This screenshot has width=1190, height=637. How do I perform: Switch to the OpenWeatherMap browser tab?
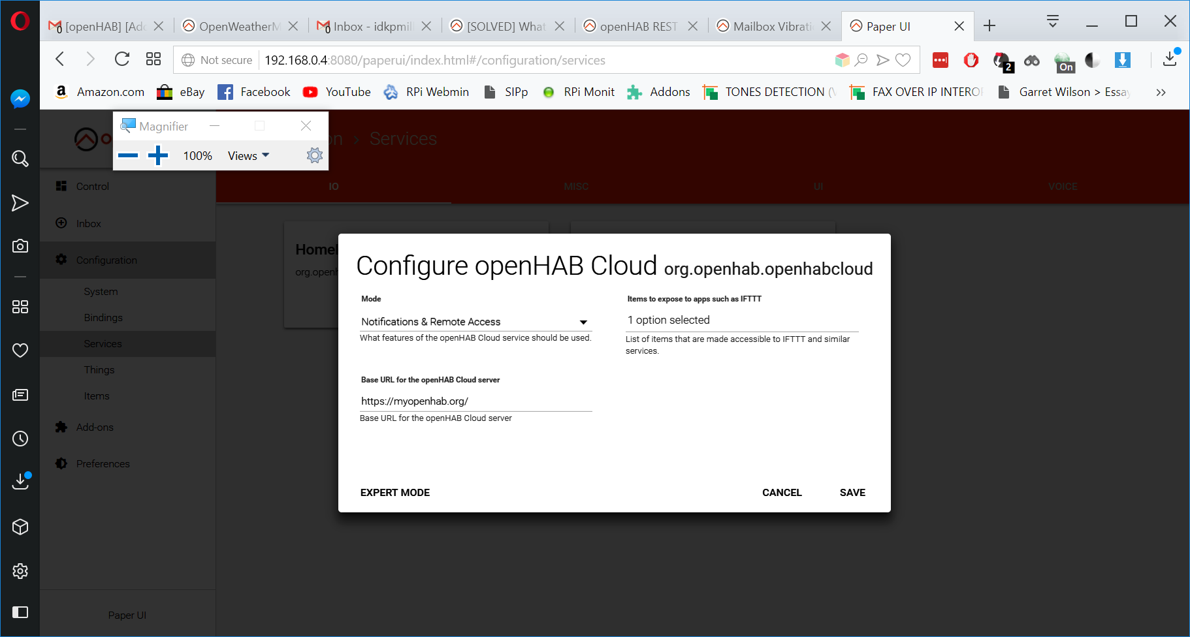tap(239, 26)
